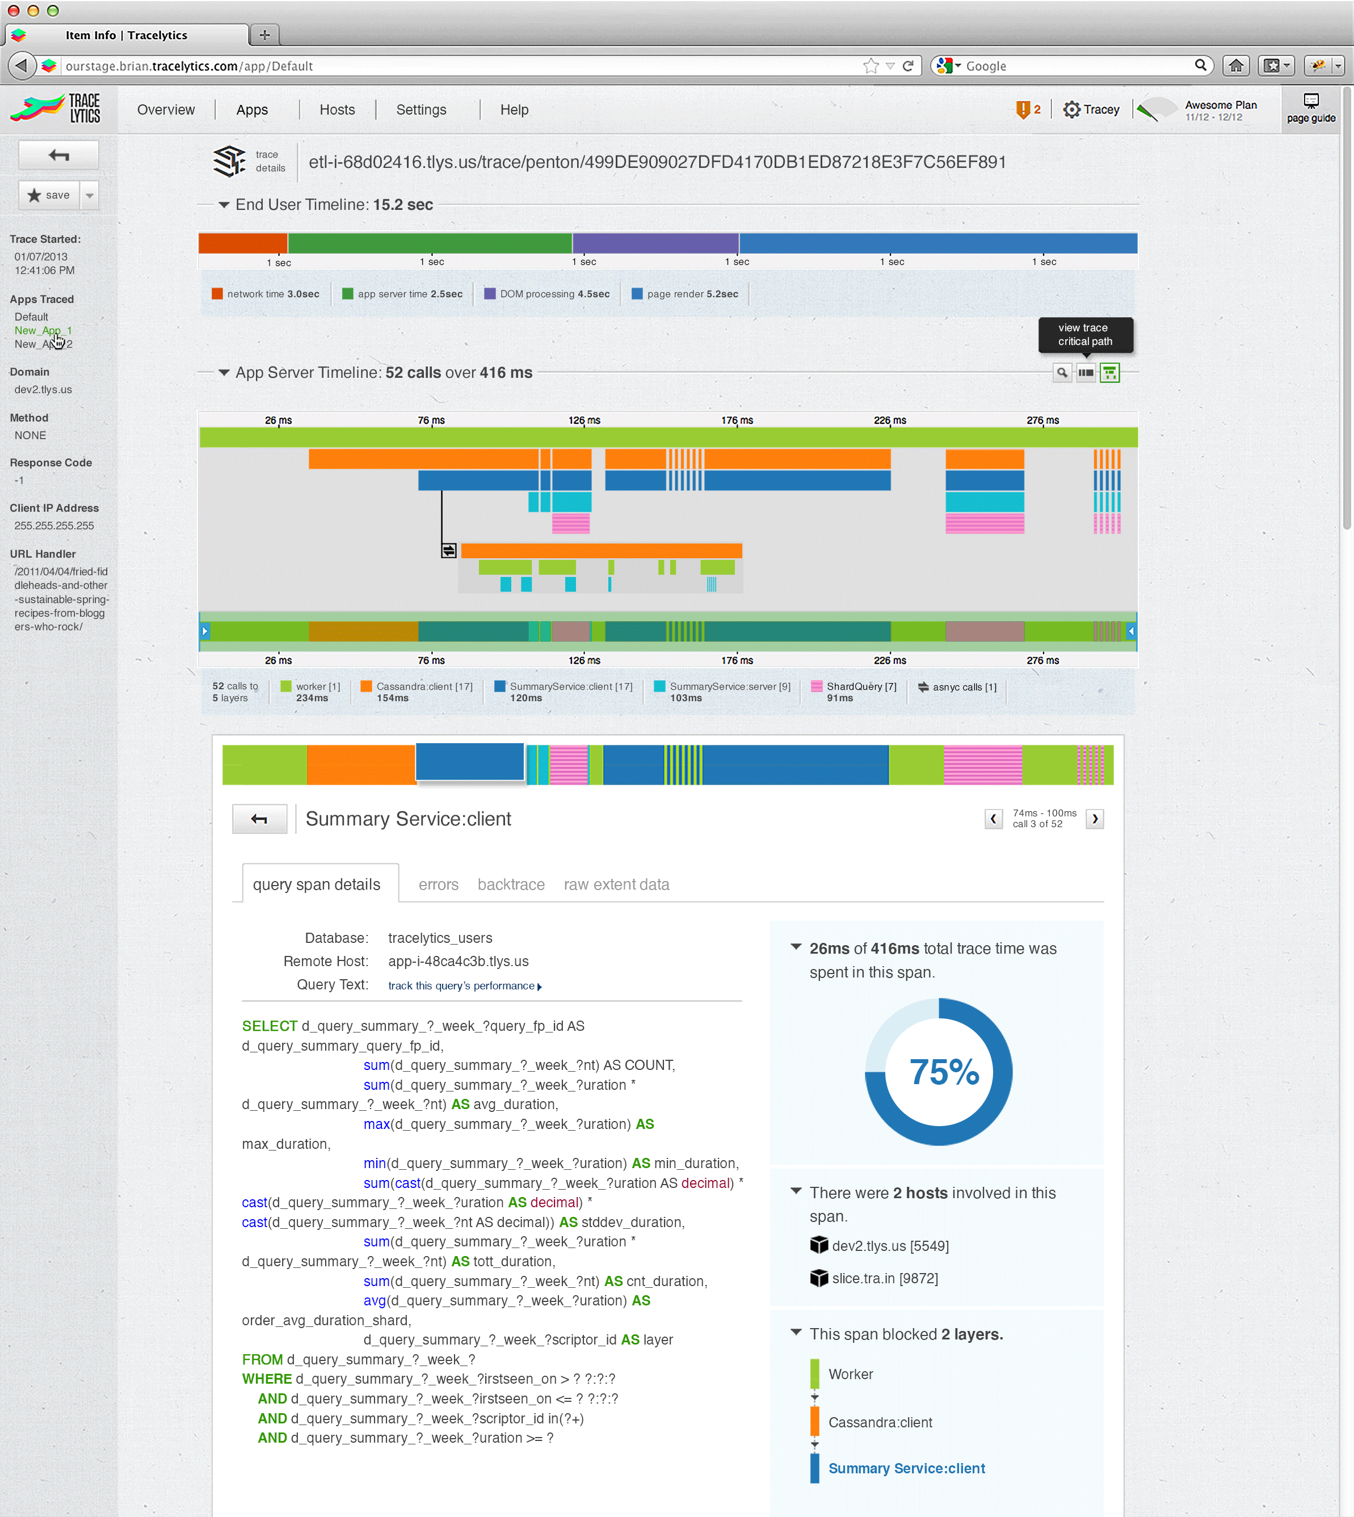View trace critical path icon
The width and height of the screenshot is (1354, 1517).
1086,373
